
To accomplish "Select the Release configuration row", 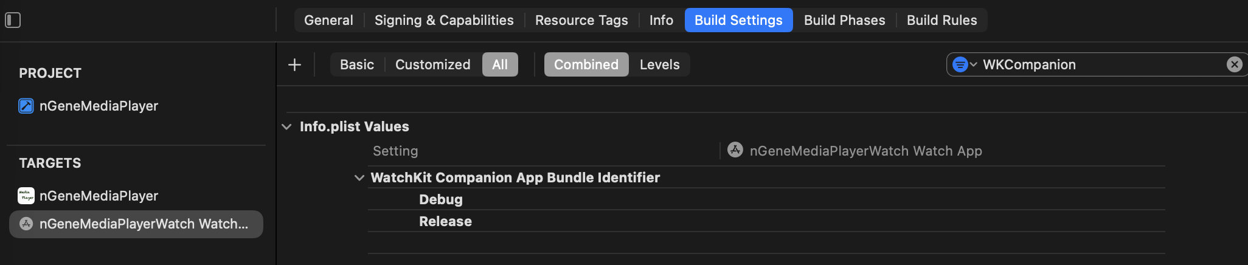I will (766, 221).
